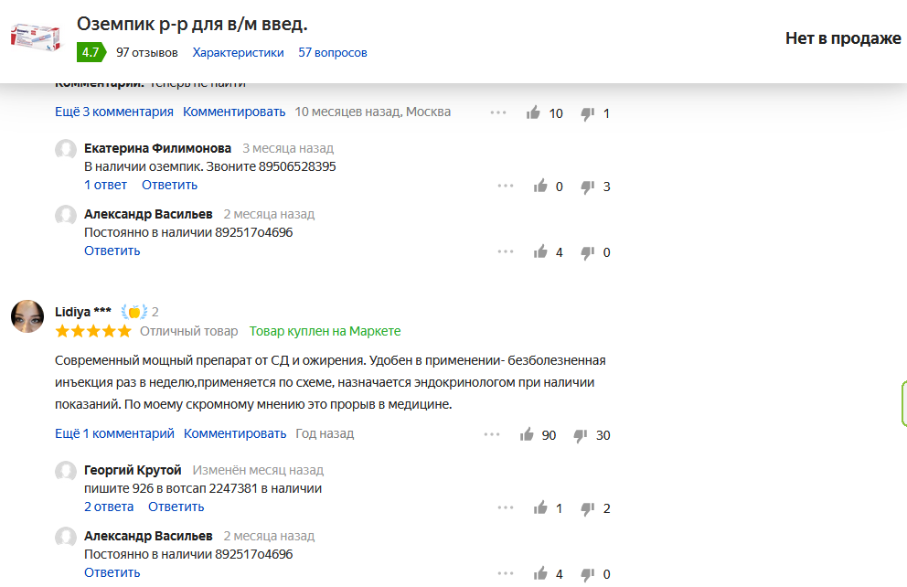The width and height of the screenshot is (907, 587).
Task: Open options menu on Екатерина Филимонова's comment
Action: click(x=506, y=186)
